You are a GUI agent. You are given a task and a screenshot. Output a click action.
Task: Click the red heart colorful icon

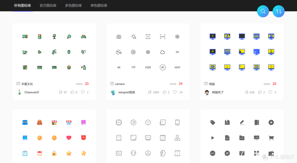click(x=69, y=138)
